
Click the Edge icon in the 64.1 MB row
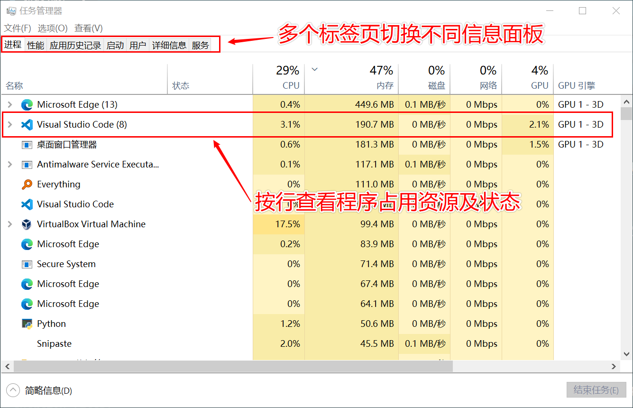pos(27,304)
